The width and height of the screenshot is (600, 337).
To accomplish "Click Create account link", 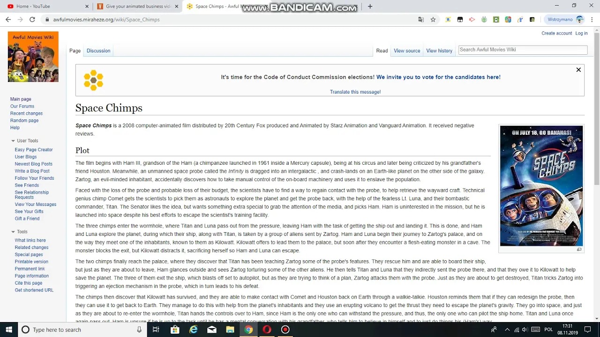I will (556, 33).
